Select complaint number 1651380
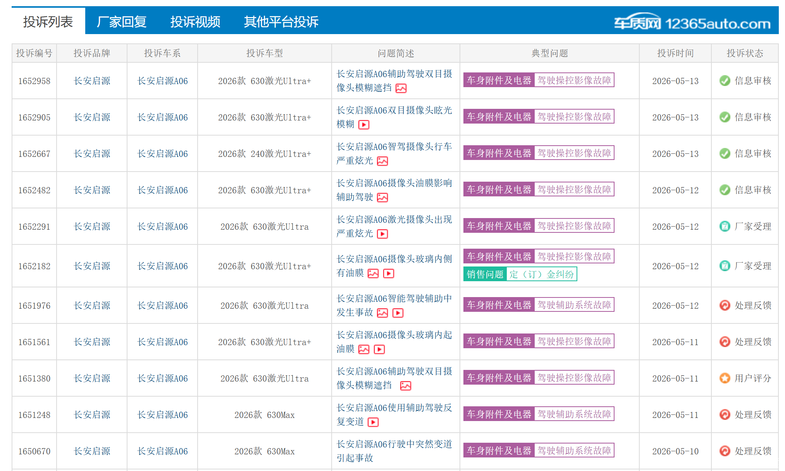The height and width of the screenshot is (471, 785). (34, 378)
